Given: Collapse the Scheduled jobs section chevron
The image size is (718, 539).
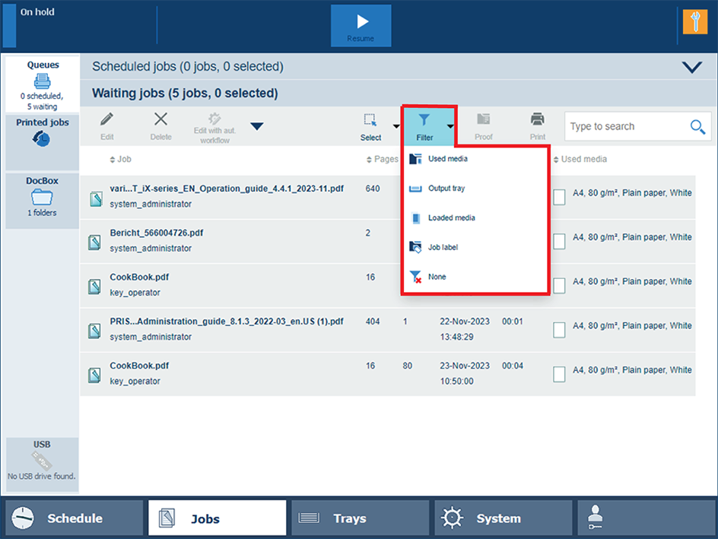Looking at the screenshot, I should pyautogui.click(x=691, y=67).
